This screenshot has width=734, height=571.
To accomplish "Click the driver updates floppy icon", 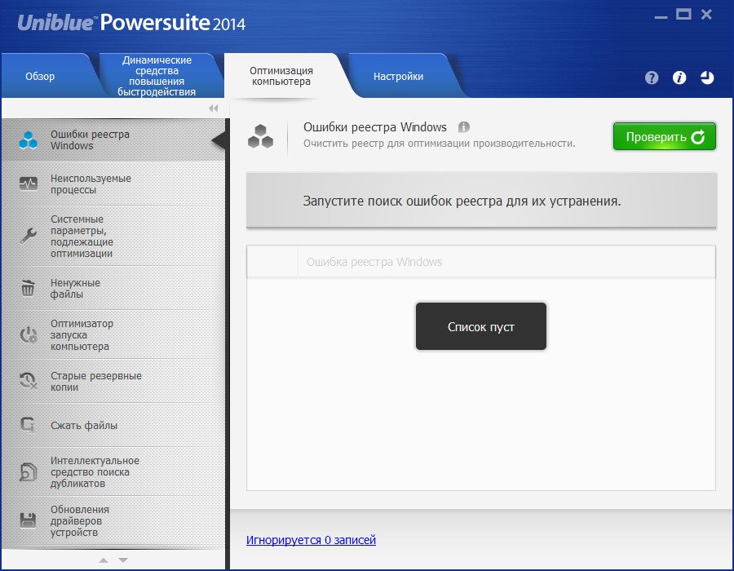I will pos(28,520).
